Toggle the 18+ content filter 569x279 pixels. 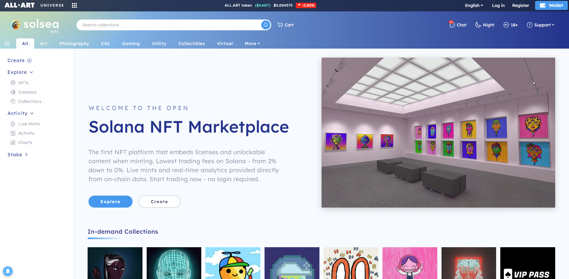pyautogui.click(x=511, y=25)
